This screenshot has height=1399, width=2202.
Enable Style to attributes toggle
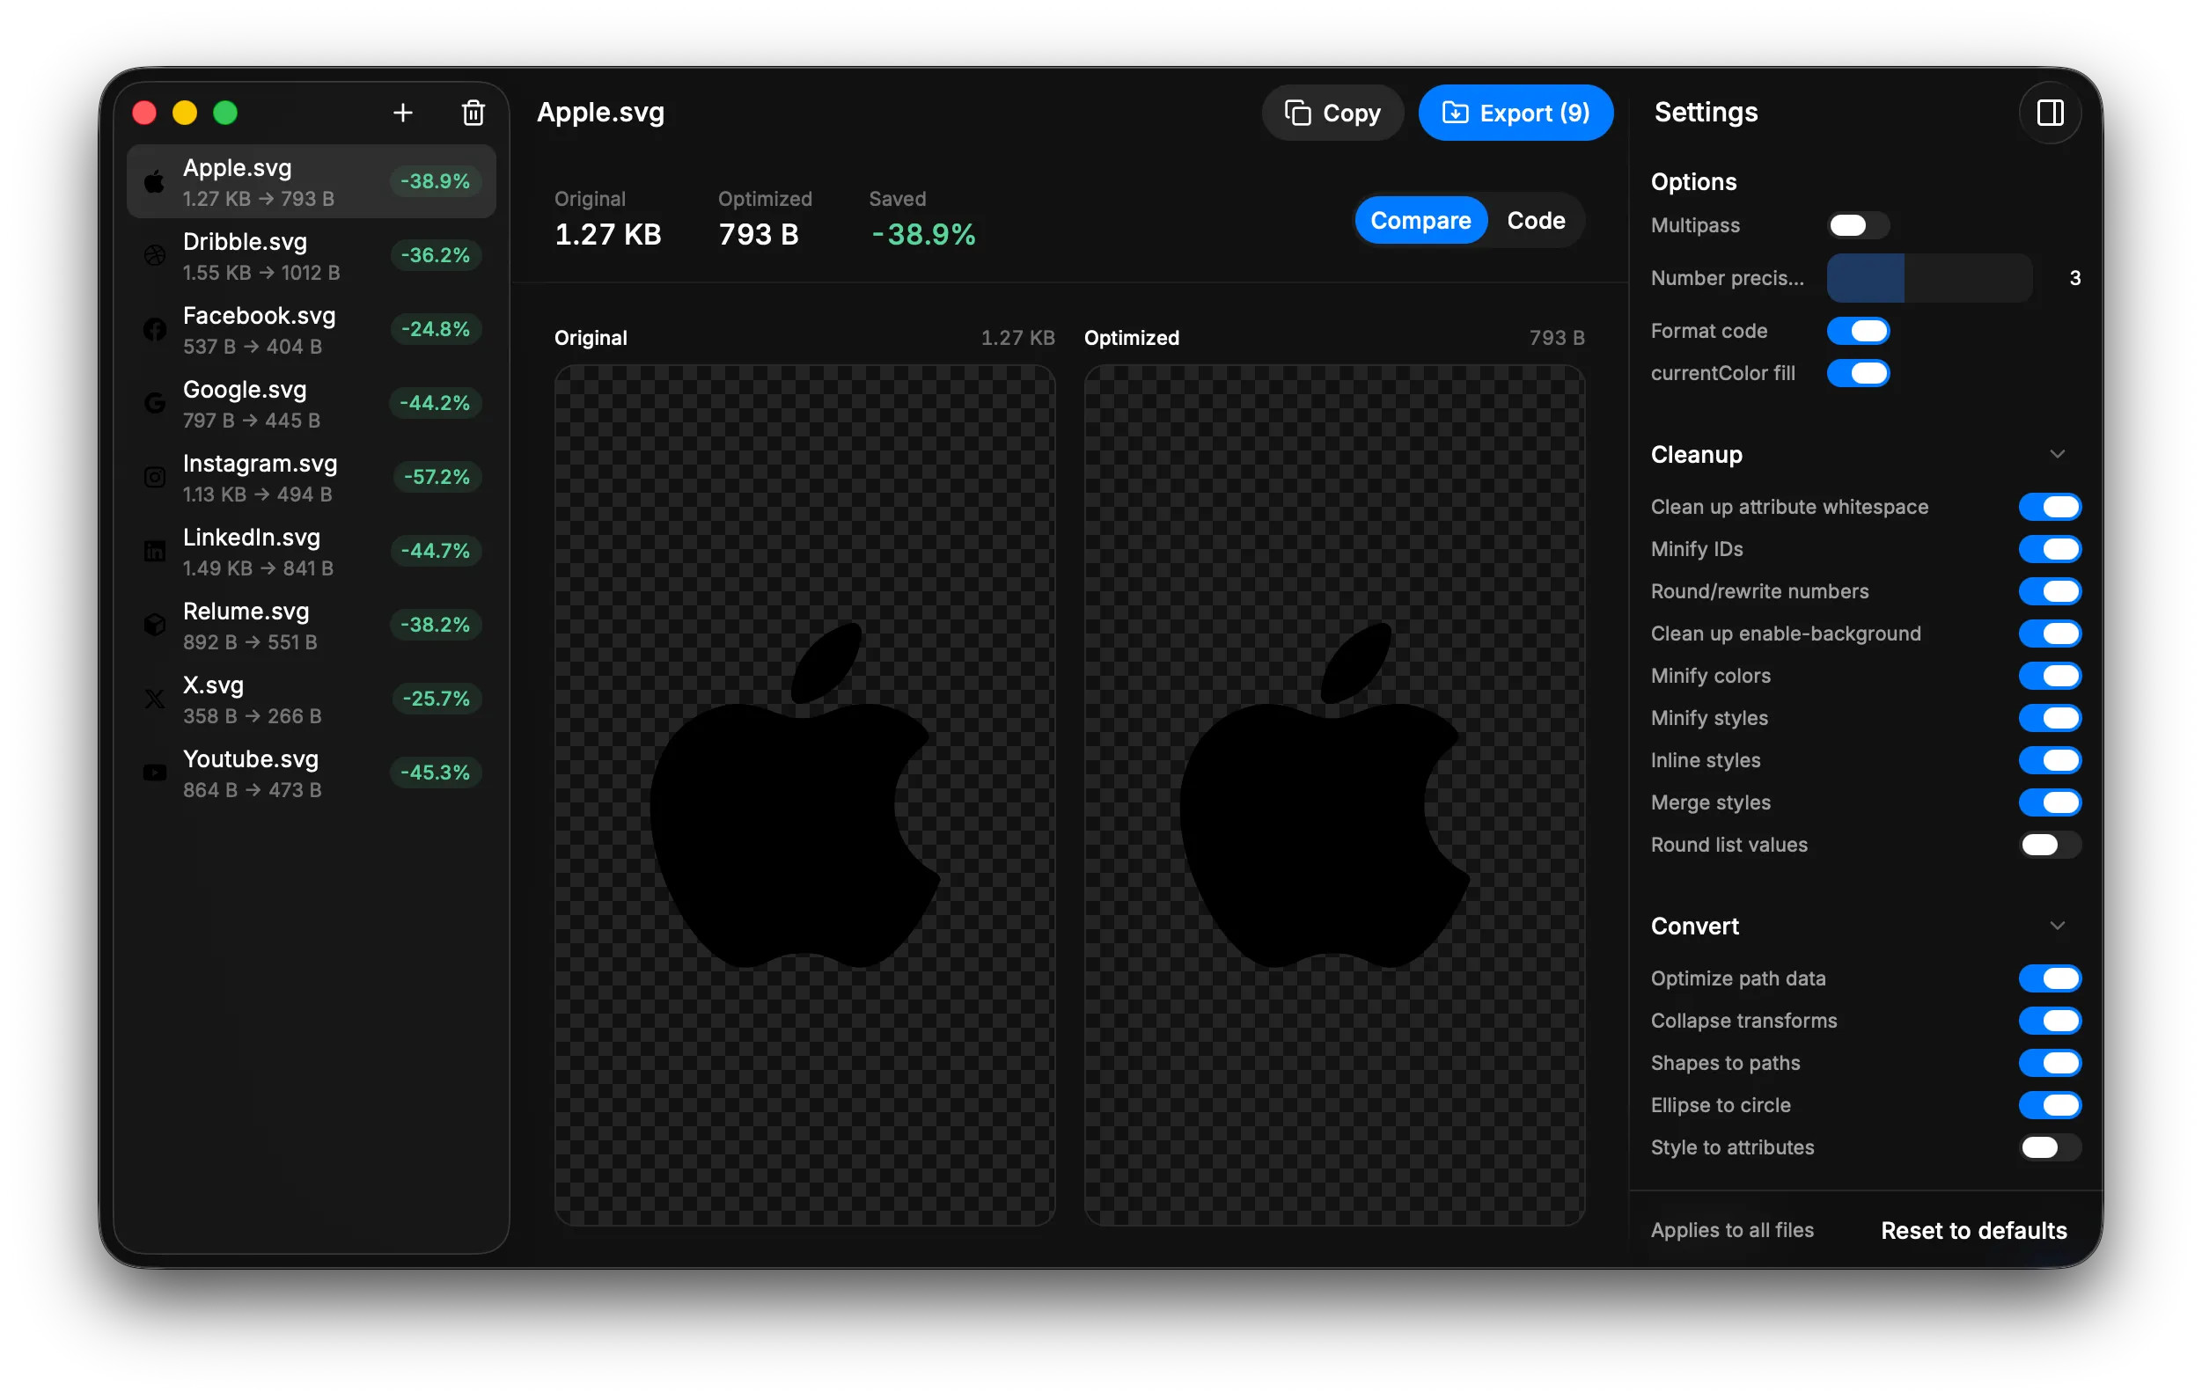point(2049,1147)
